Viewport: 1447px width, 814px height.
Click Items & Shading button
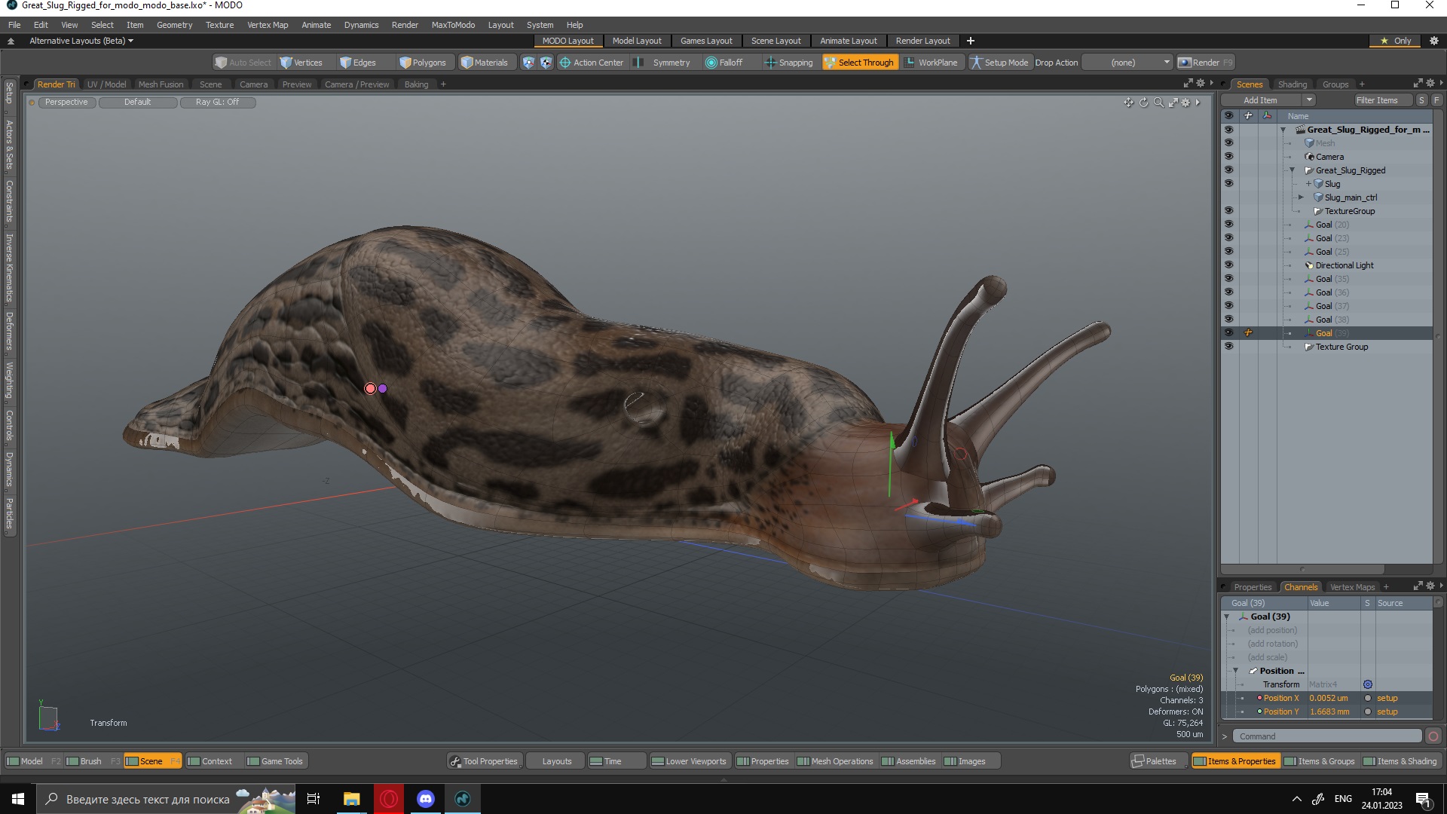click(1400, 761)
